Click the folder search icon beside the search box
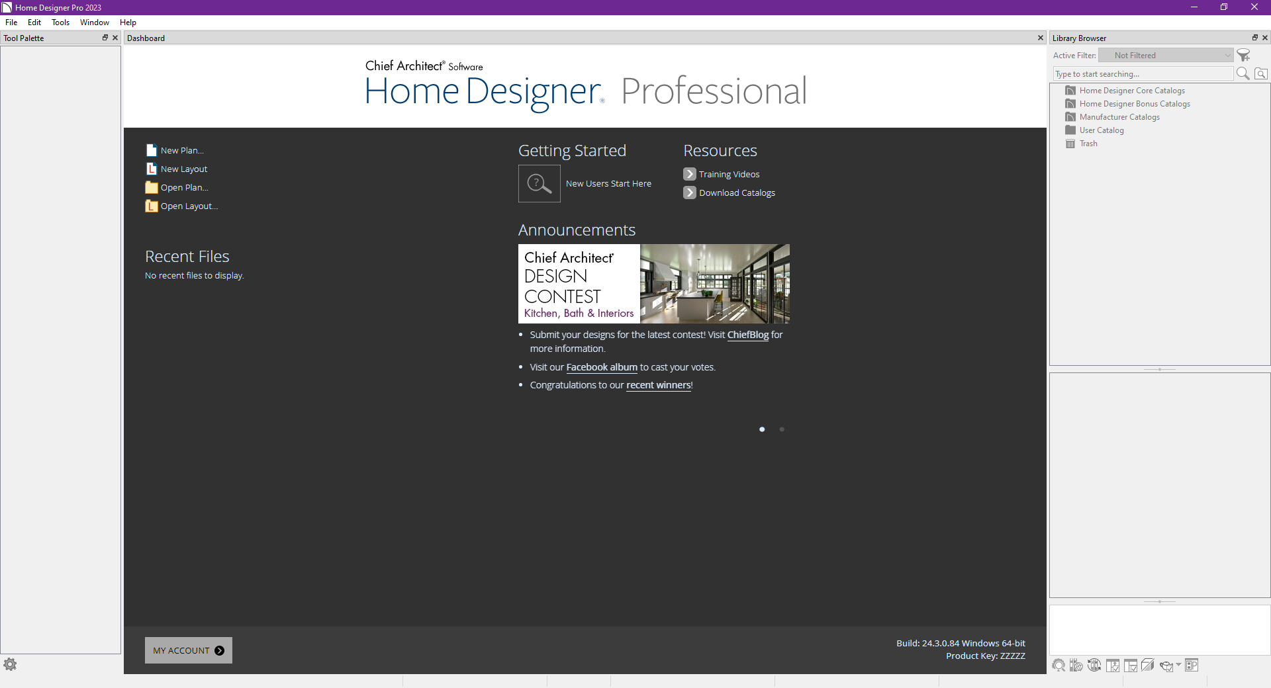 (x=1261, y=74)
